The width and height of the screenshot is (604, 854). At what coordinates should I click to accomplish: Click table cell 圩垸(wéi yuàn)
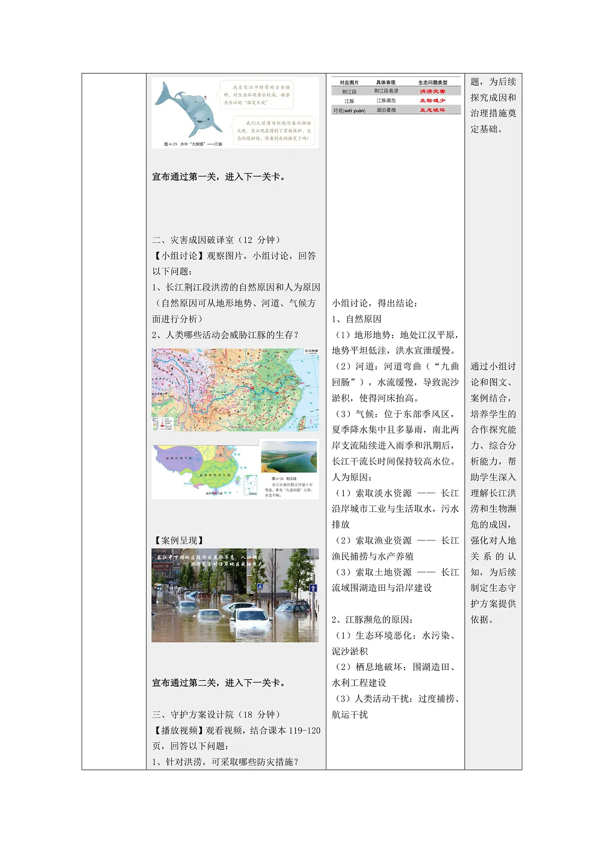pos(349,110)
